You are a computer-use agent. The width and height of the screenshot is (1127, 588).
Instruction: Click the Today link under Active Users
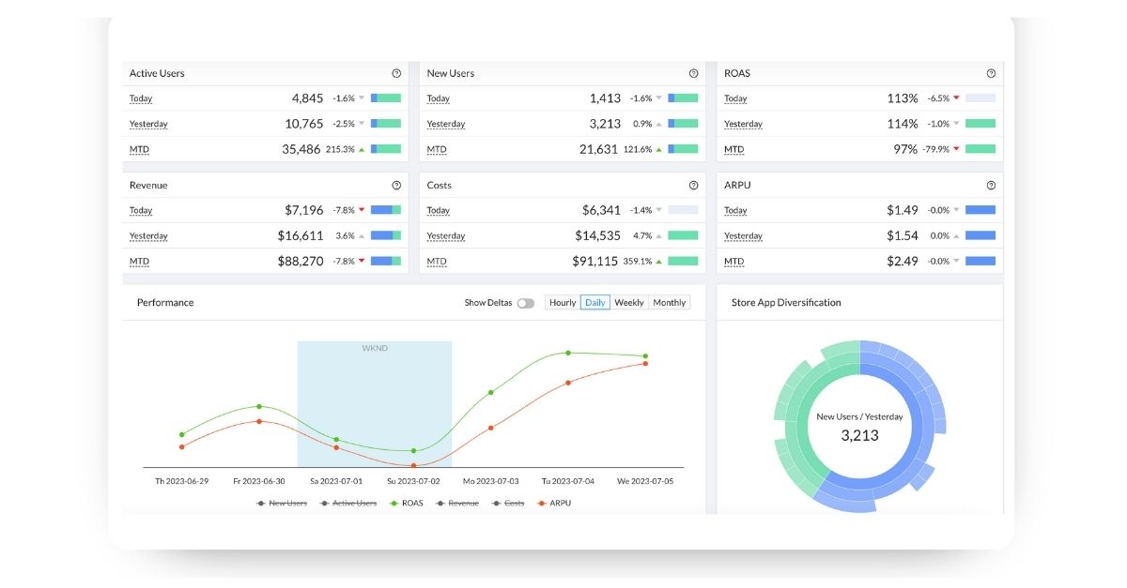[141, 98]
